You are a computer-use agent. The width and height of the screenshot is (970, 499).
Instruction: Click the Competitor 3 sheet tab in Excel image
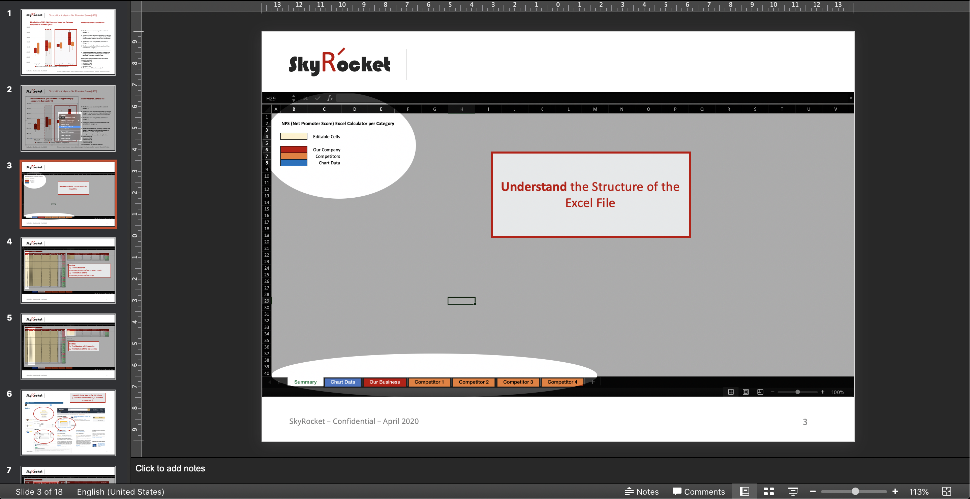tap(518, 382)
